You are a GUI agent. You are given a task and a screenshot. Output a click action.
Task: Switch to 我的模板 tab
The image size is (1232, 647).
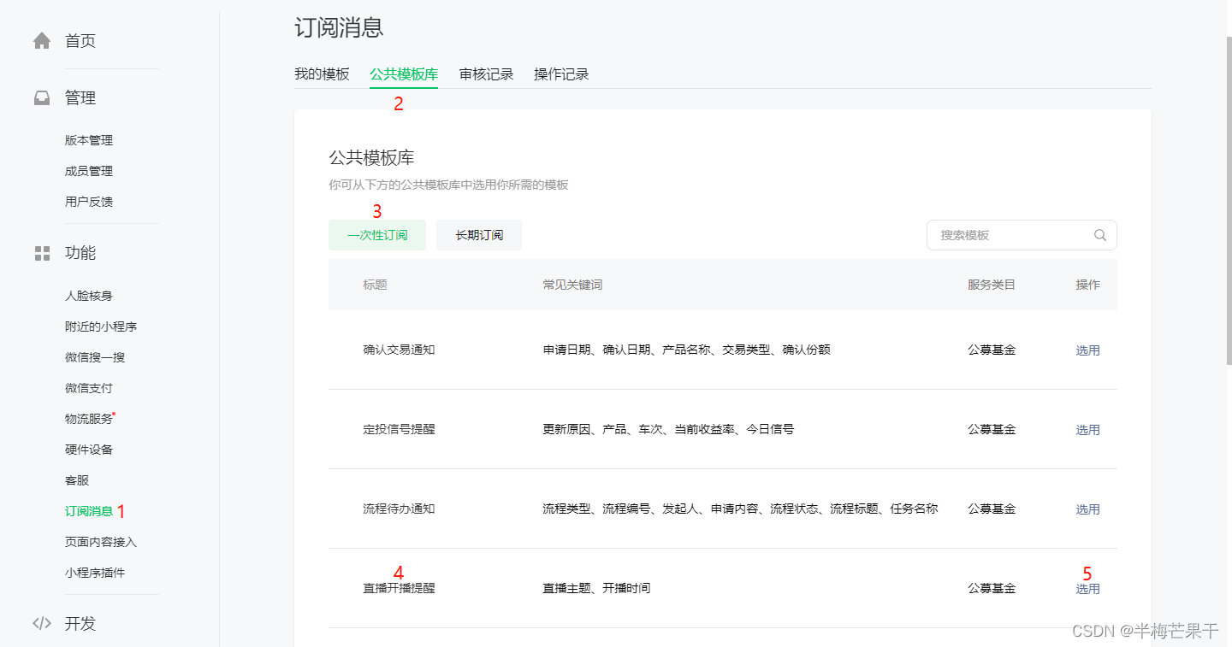click(x=322, y=74)
